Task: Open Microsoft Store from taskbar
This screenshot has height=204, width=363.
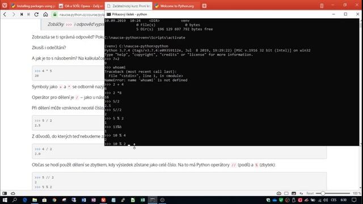Action: point(44,200)
